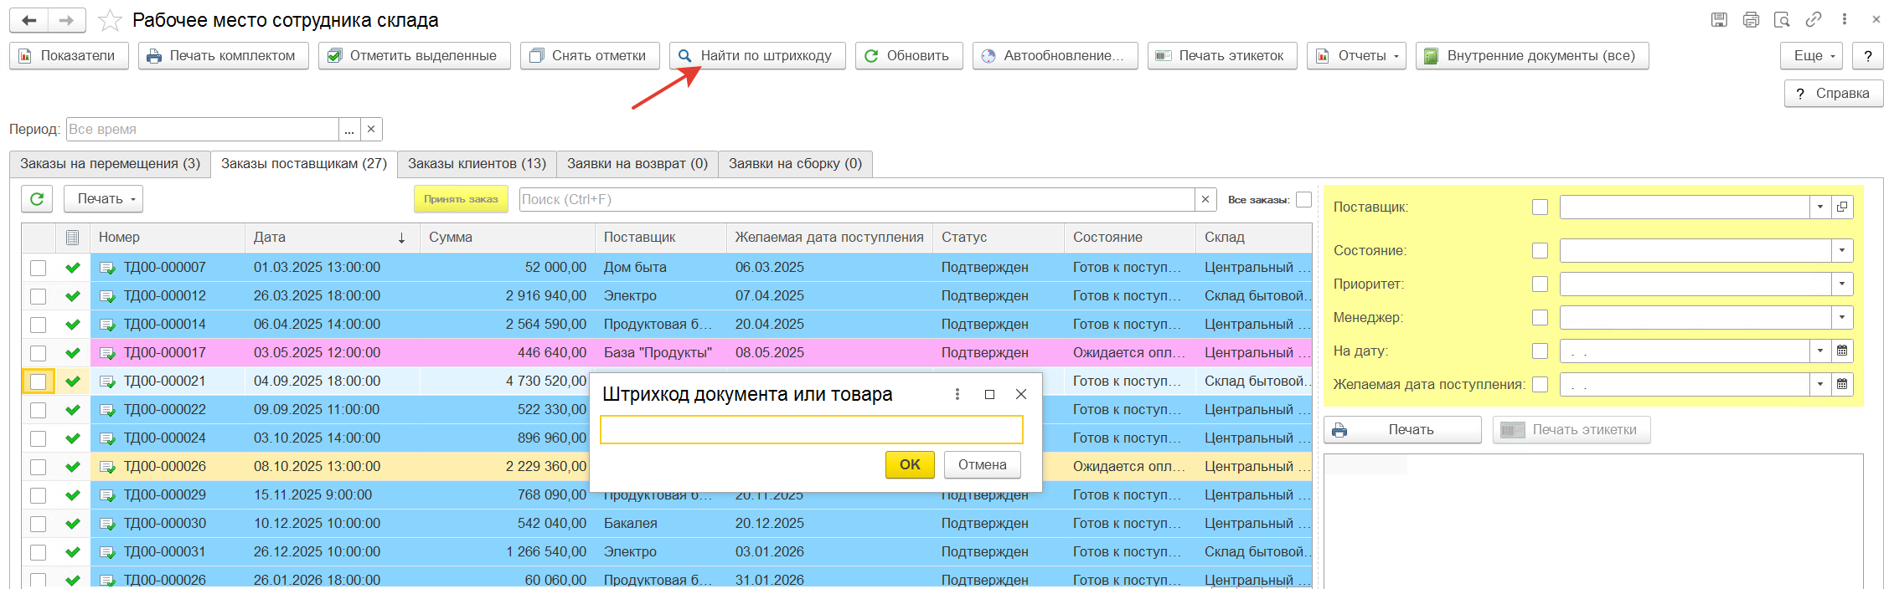Screen dimensions: 1889x589
Task: Click the save diskette icon in header
Action: [1719, 20]
